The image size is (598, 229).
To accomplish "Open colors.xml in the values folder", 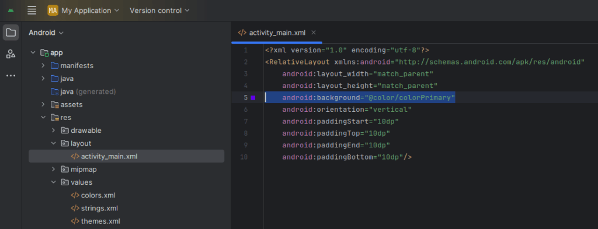I will (x=98, y=195).
